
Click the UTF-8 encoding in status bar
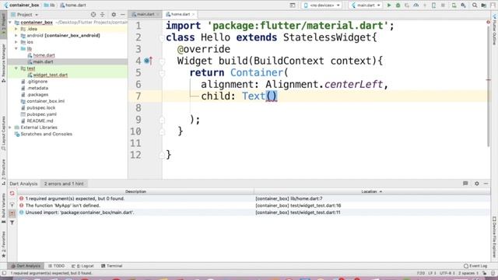(447, 273)
